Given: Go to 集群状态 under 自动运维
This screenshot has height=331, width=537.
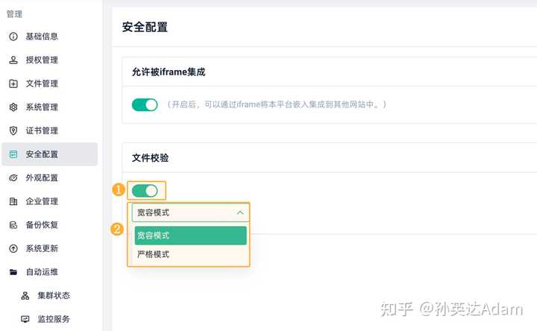Looking at the screenshot, I should 54,296.
